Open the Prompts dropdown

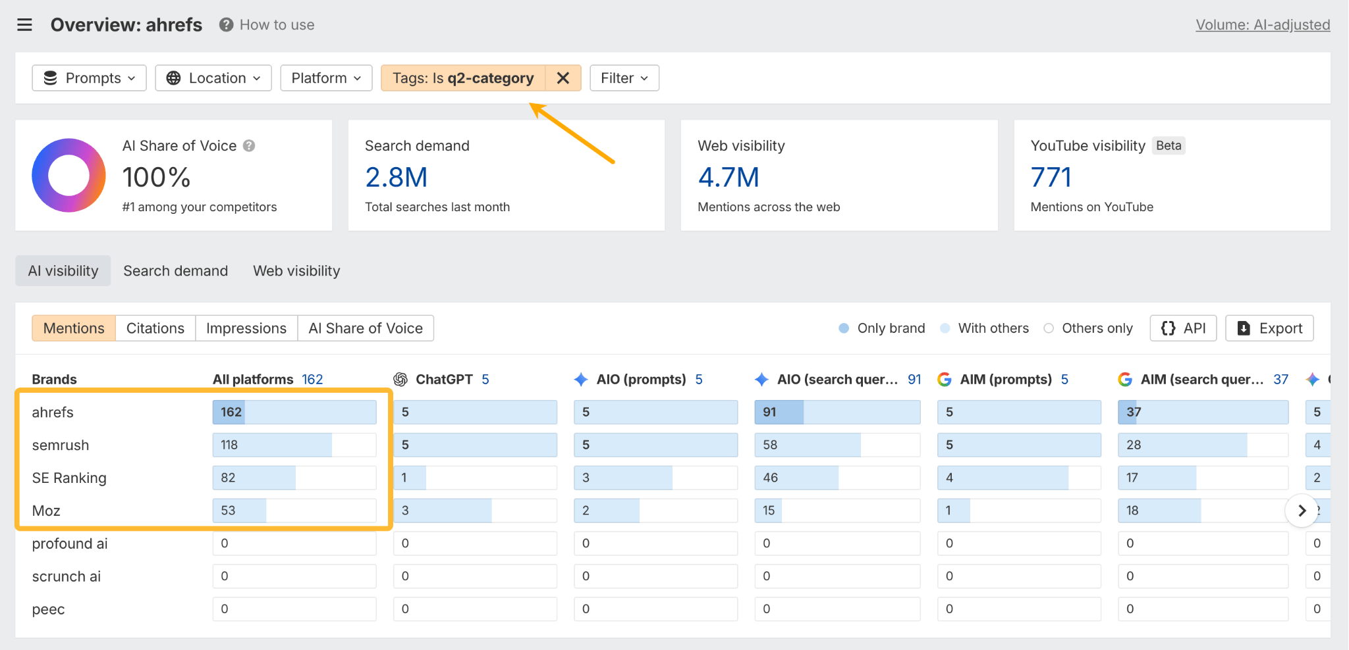coord(89,78)
